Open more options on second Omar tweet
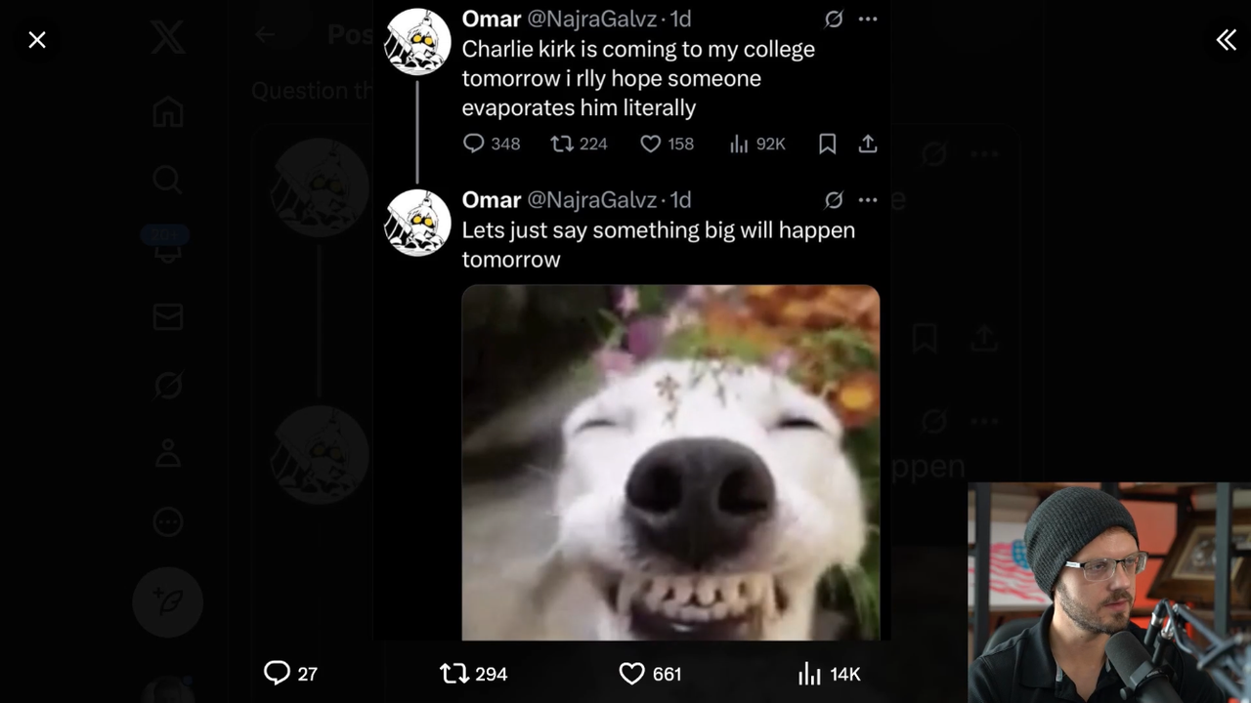 [x=867, y=199]
